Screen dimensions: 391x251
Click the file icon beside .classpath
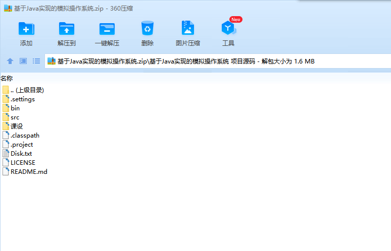tap(6, 135)
